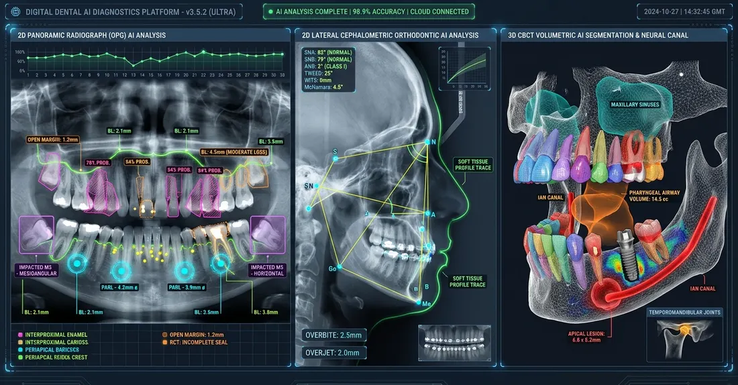Image resolution: width=738 pixels, height=385 pixels.
Task: Click the peak data point at tooth 22 on chart
Action: (x=203, y=52)
